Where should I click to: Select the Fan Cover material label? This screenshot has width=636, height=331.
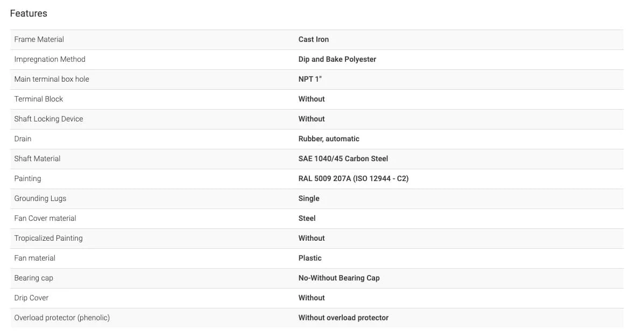click(45, 218)
